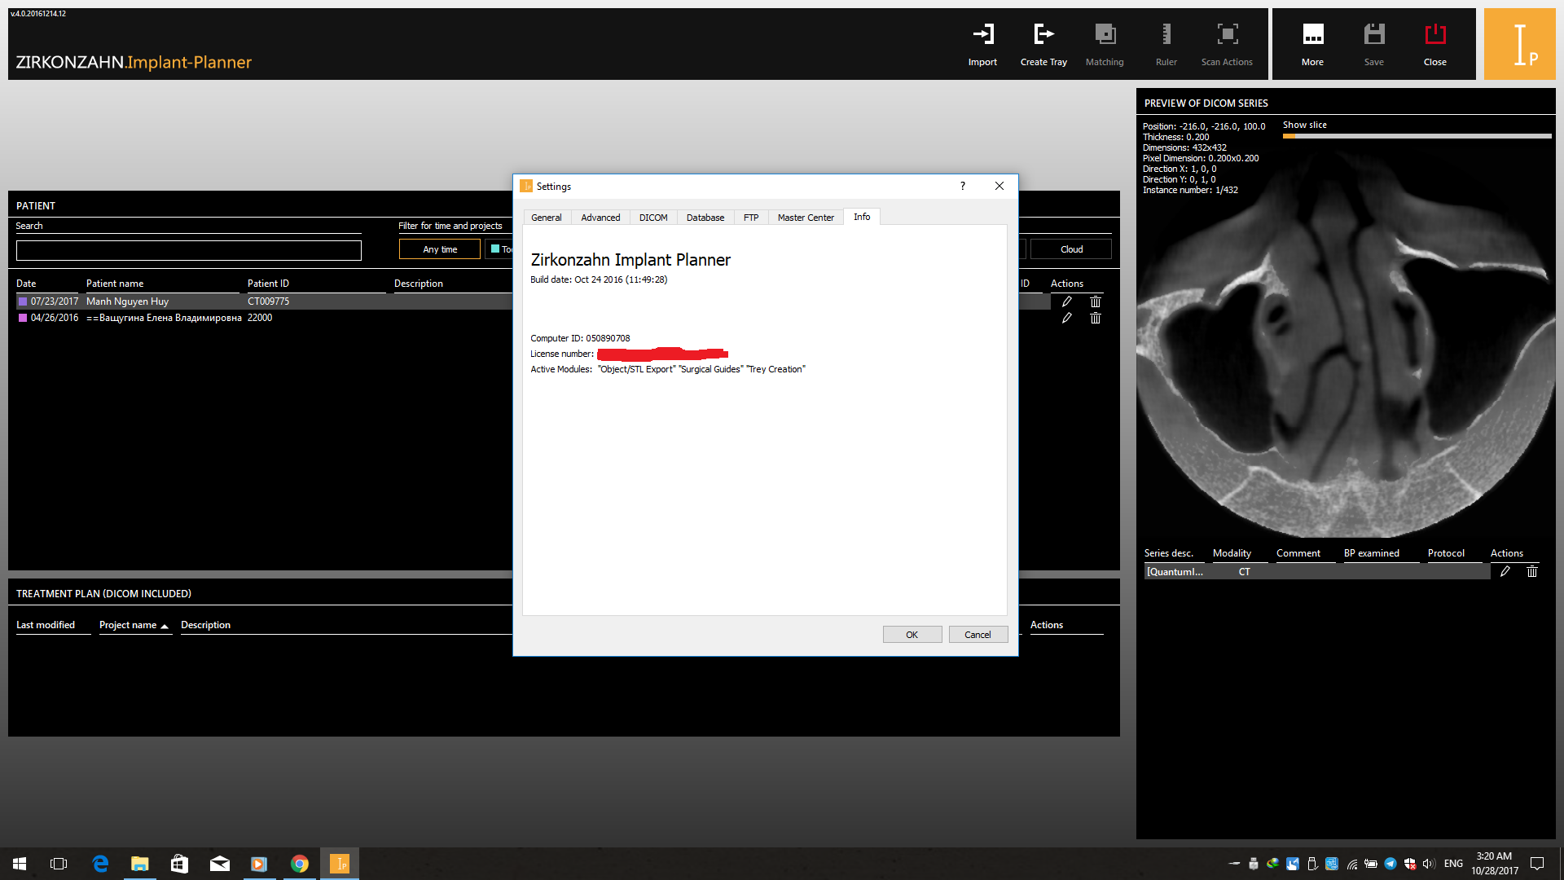Viewport: 1564px width, 880px height.
Task: Click the Import toolbar icon
Action: point(982,44)
